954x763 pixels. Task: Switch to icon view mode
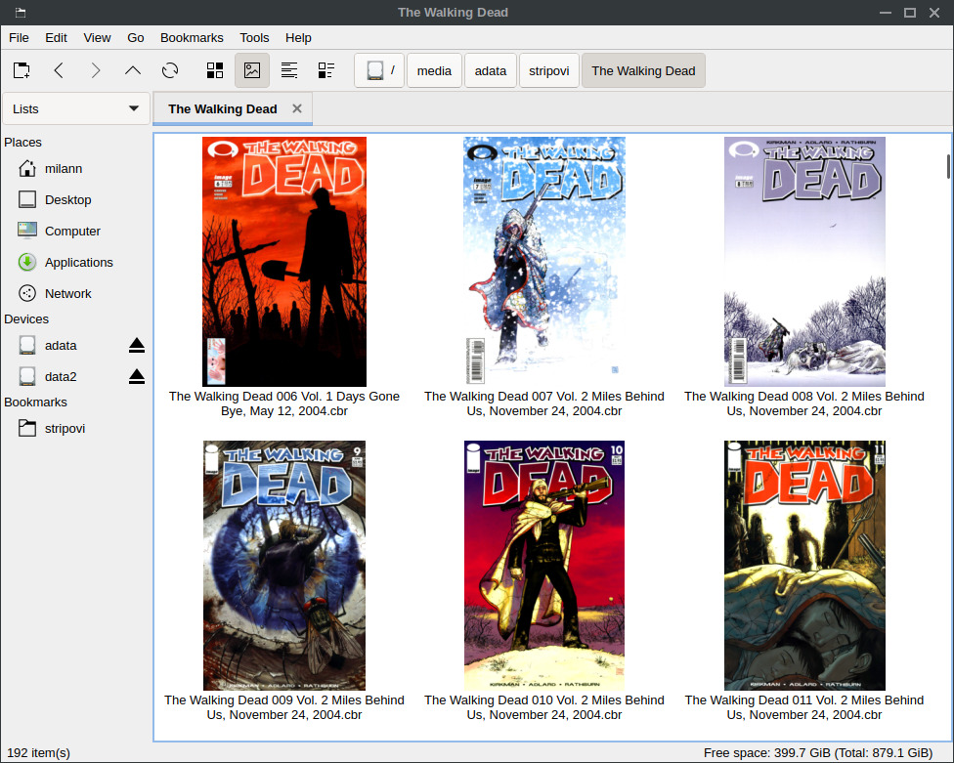(x=215, y=70)
